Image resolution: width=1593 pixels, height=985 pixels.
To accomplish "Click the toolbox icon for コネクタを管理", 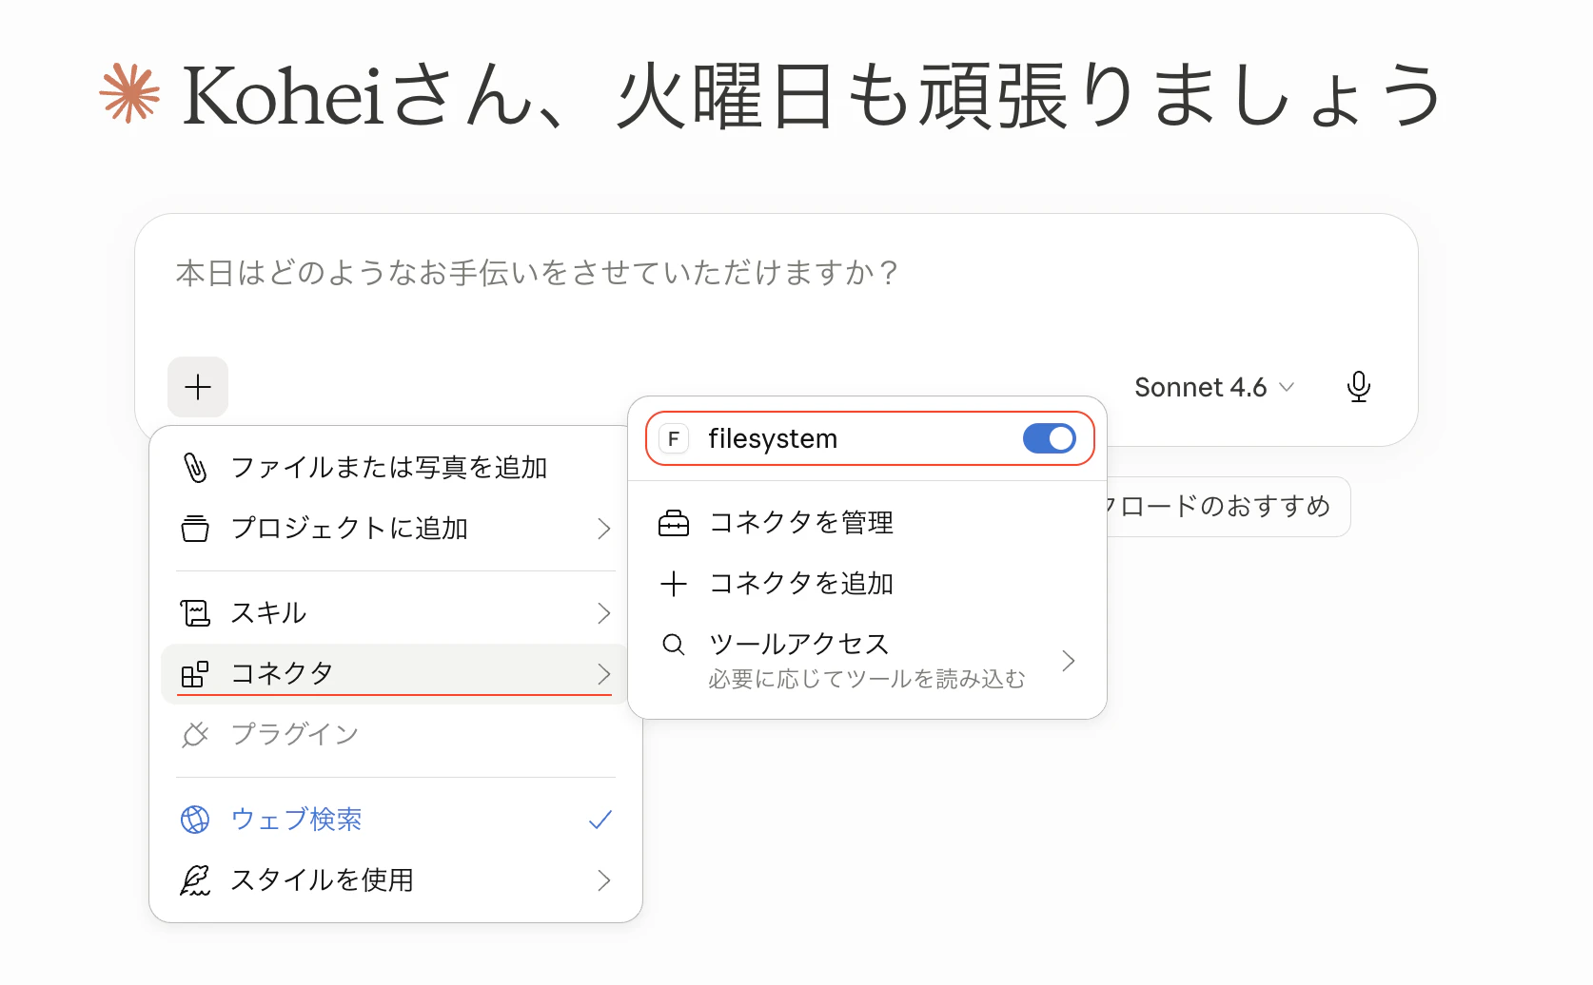I will [x=674, y=523].
